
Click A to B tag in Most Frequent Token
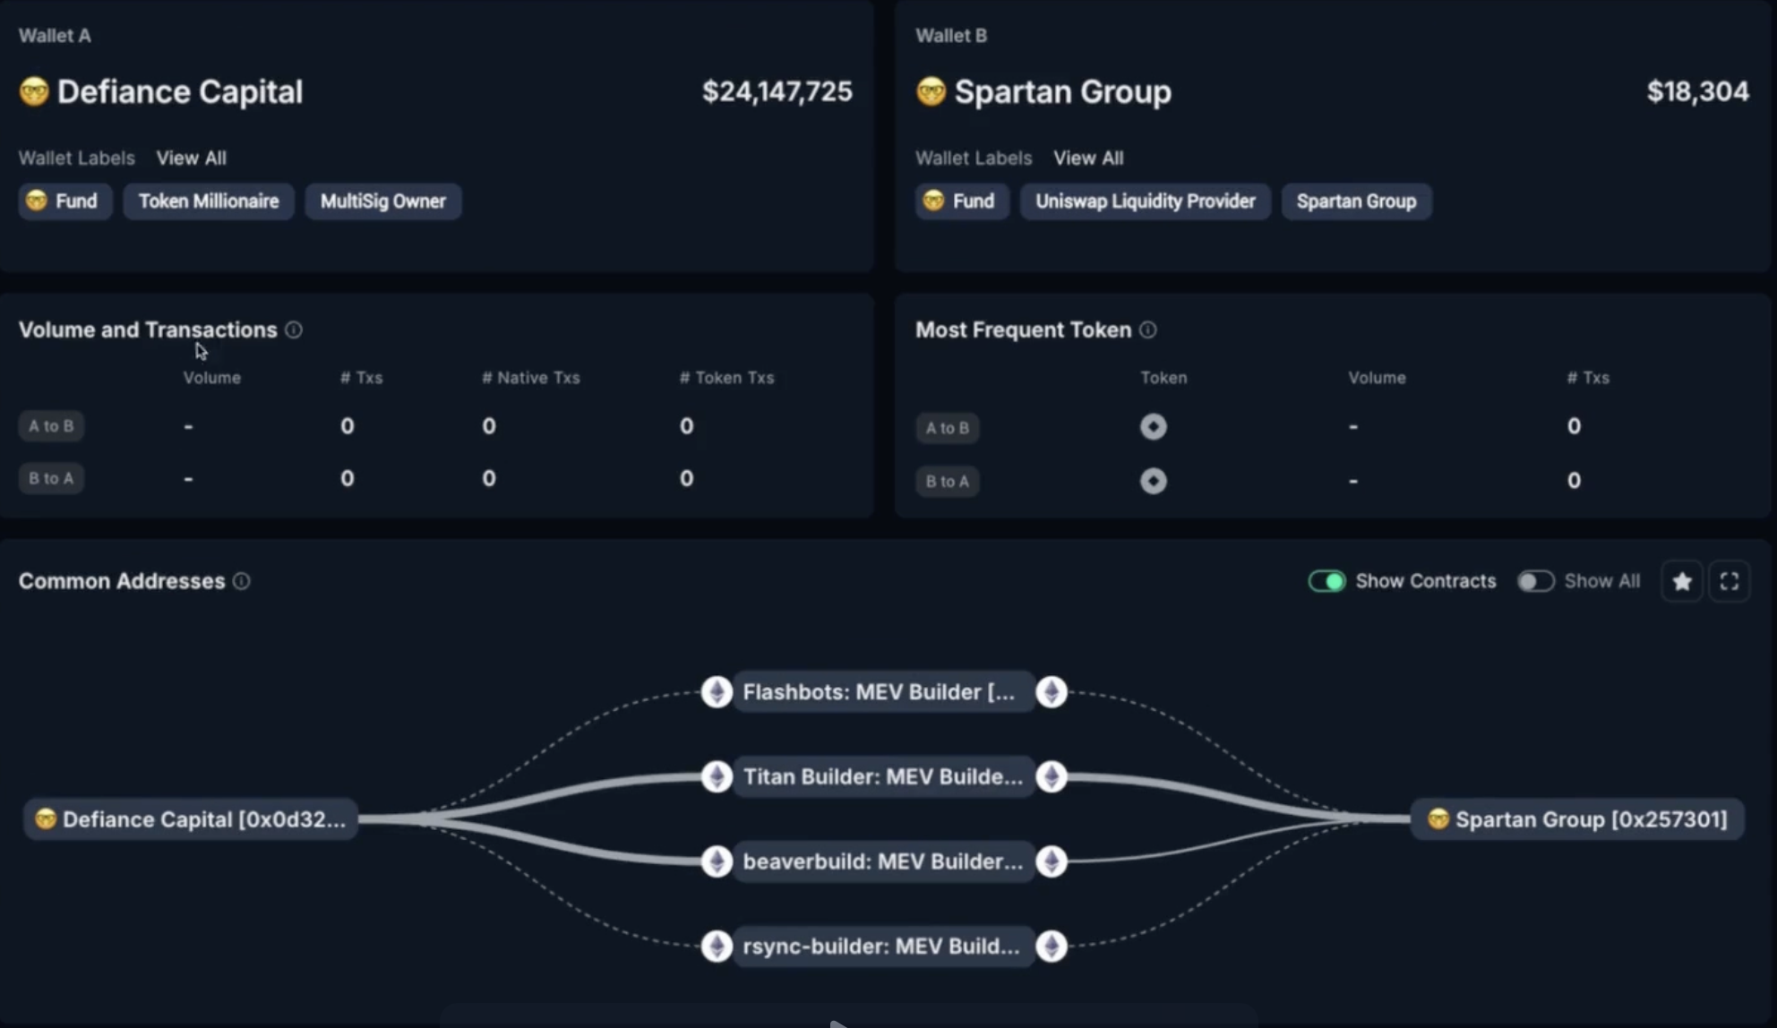948,428
